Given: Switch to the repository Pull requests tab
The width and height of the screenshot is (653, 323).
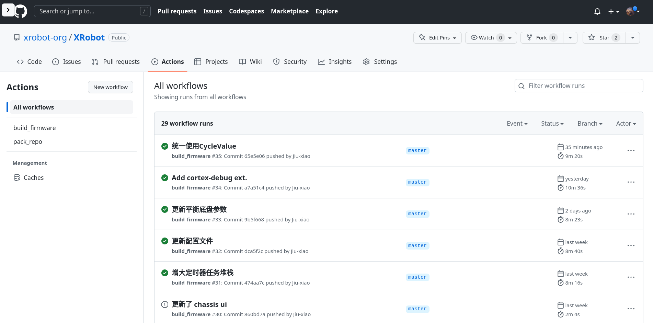Looking at the screenshot, I should (x=116, y=62).
